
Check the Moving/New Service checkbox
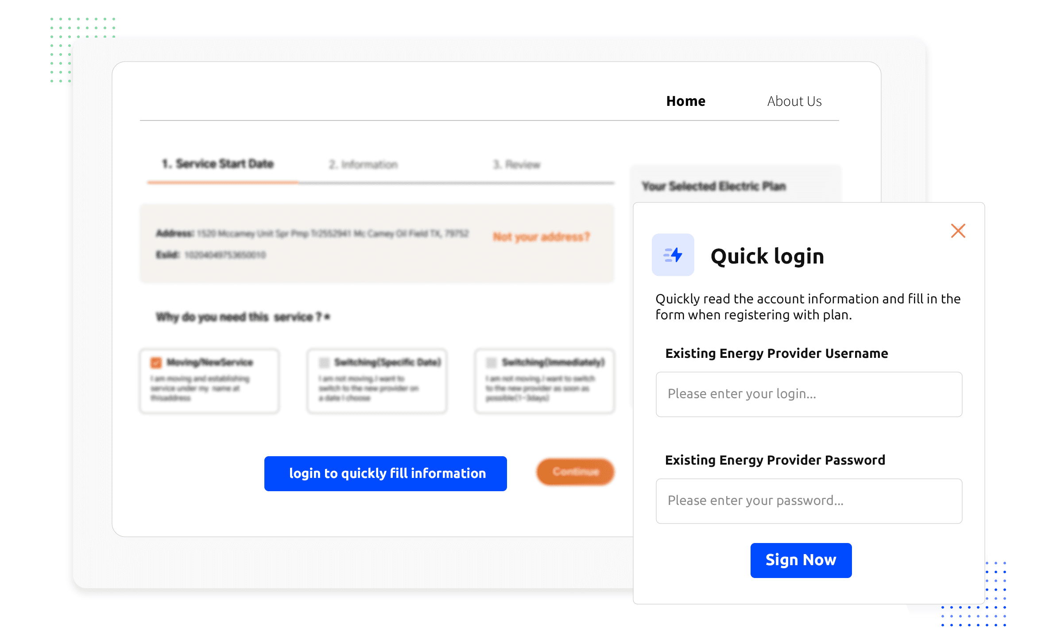(156, 363)
